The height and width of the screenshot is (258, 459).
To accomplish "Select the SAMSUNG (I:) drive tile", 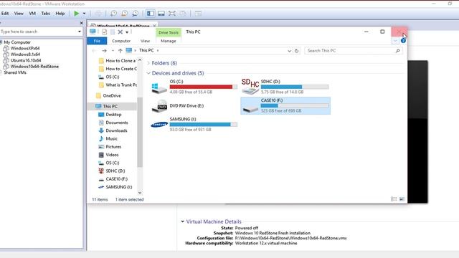I will click(x=194, y=124).
